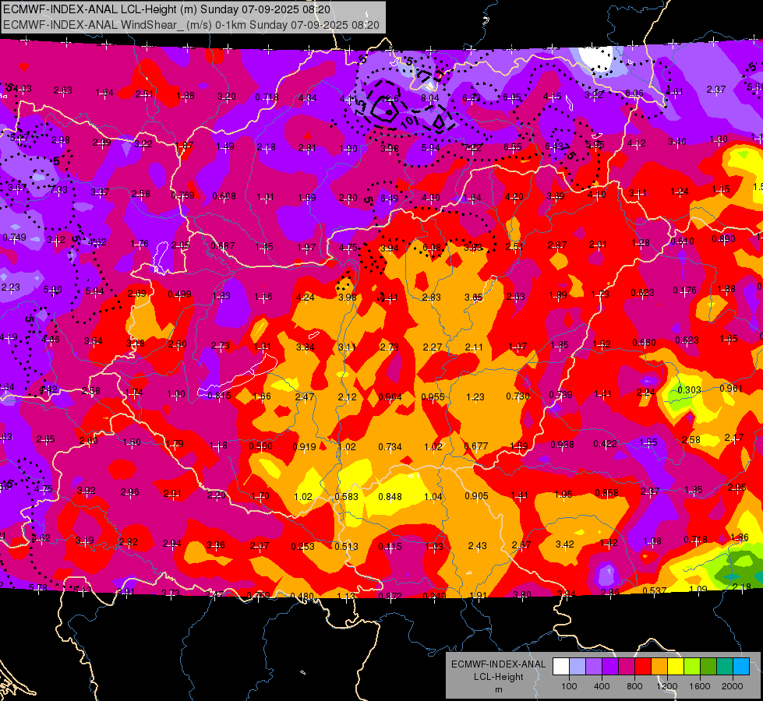This screenshot has height=701, width=763.
Task: Click the grid value 0.610
Action: click(x=682, y=241)
